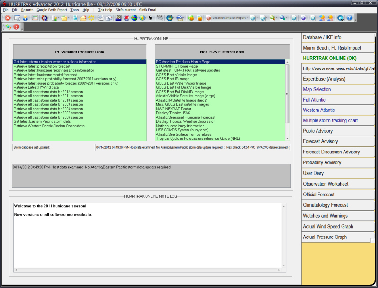Click the note log vertical scrollbar
The width and height of the screenshot is (378, 288).
pos(284,241)
